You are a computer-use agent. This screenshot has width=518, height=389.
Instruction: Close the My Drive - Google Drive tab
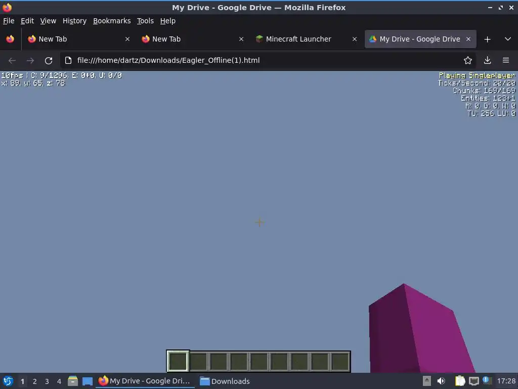468,39
